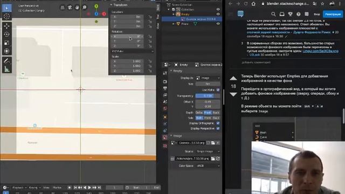Open the Display As Image dropdown
This screenshot has width=345, height=194.
[x=208, y=78]
